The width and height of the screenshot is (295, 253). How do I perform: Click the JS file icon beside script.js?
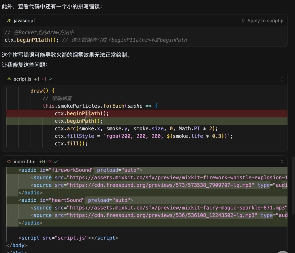9,79
